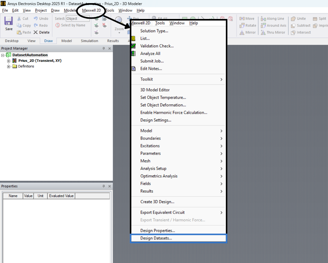Viewport: 328px width, 263px height.
Task: Choose Design Datasets from the menu
Action: coord(178,238)
